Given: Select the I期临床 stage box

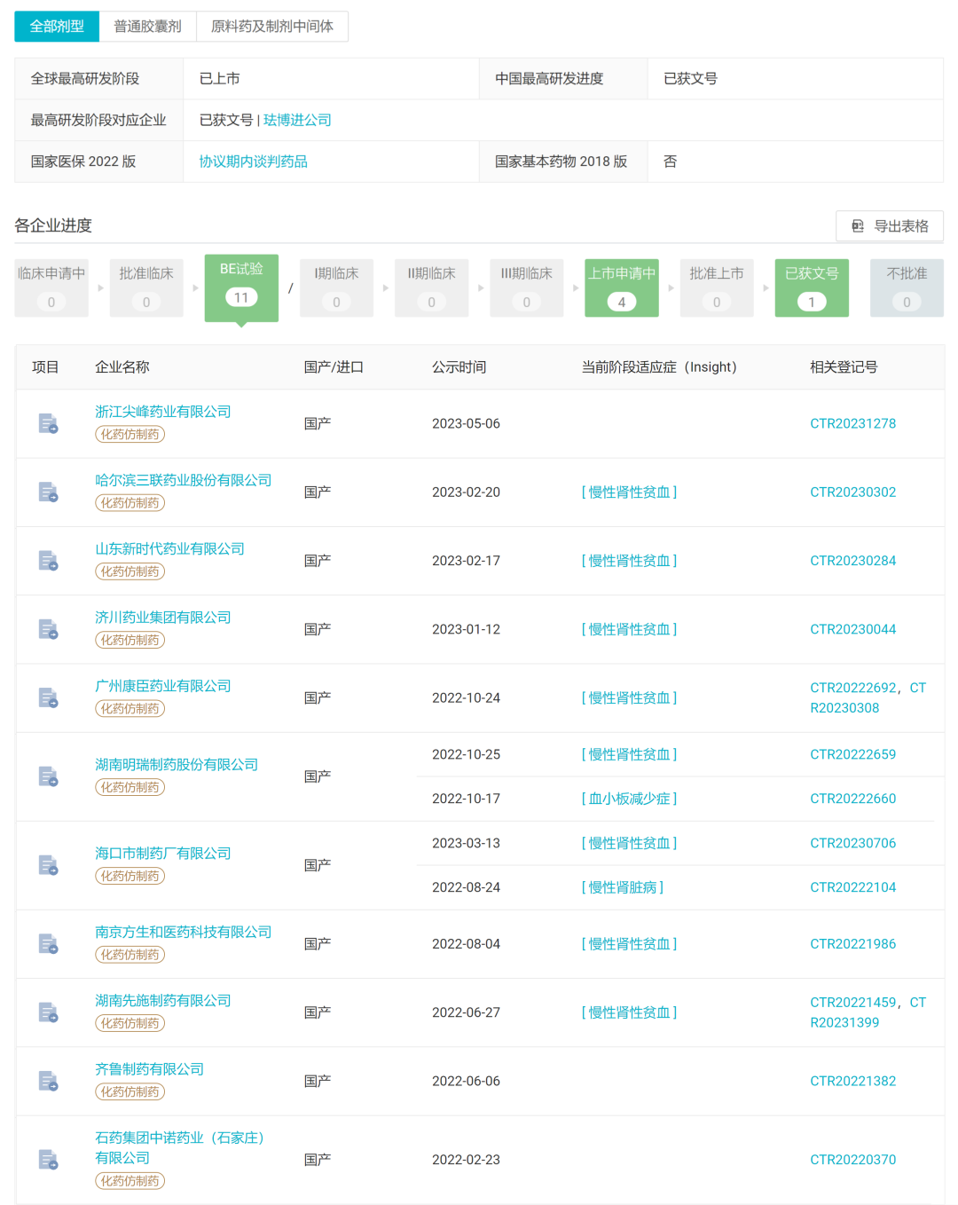Looking at the screenshot, I should 336,287.
